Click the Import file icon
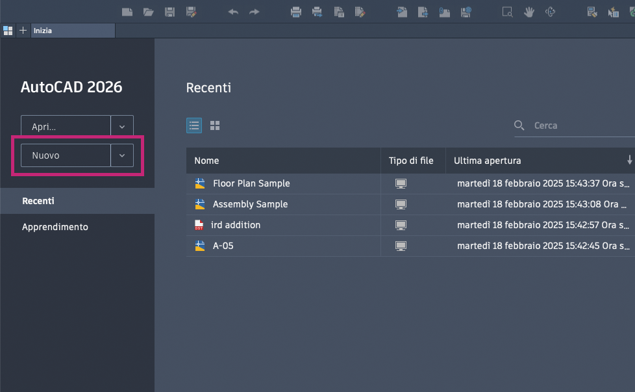The image size is (635, 392). (402, 12)
